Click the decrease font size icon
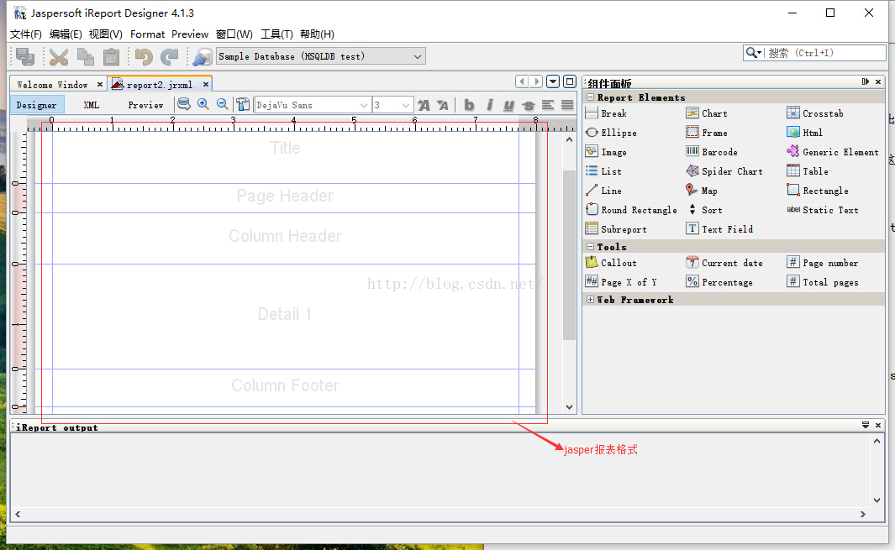 click(x=442, y=105)
